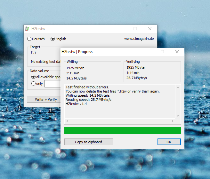Click the '1:14 min' verifying time value
Screen dimensions: 210x179
point(133,73)
